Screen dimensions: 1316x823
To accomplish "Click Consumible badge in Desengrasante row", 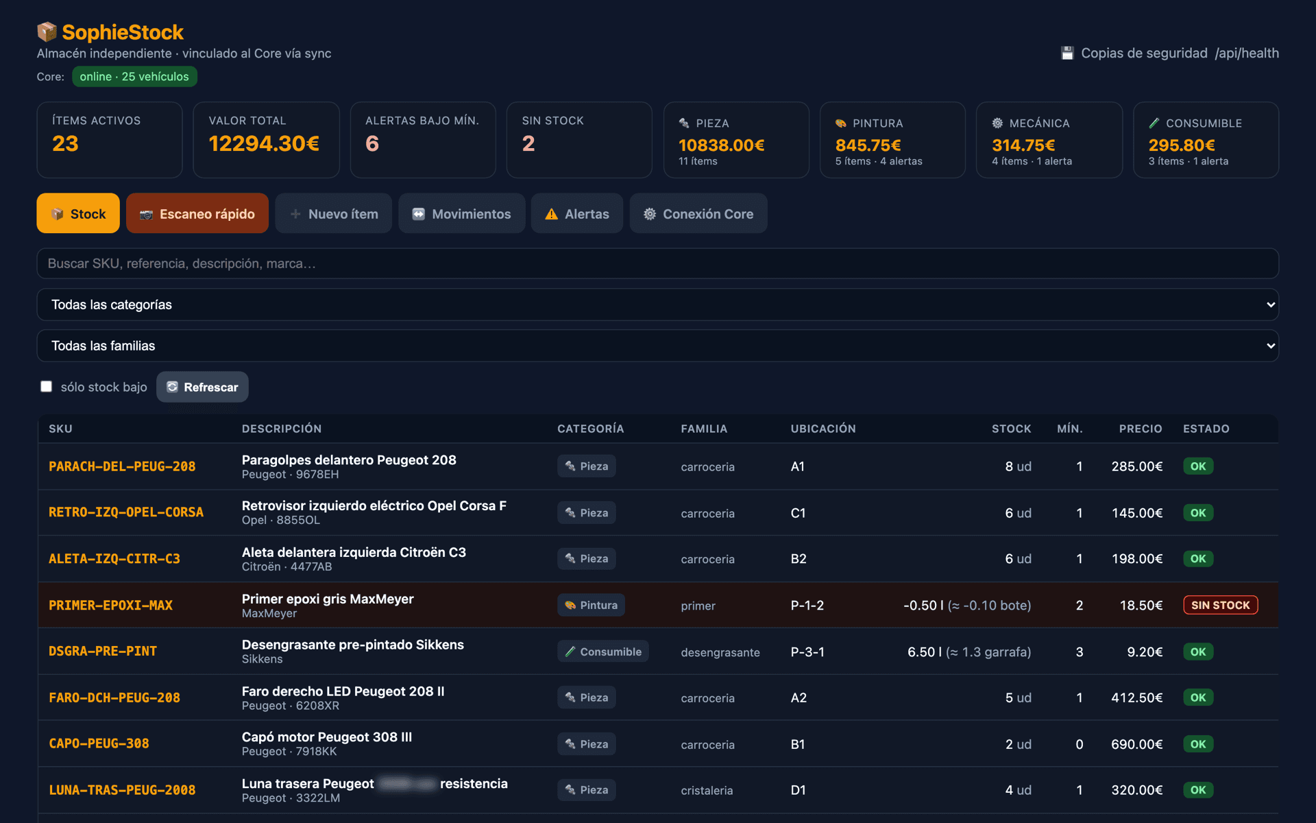I will point(603,652).
